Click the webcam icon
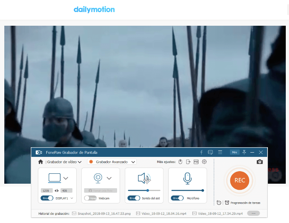 tap(98, 178)
